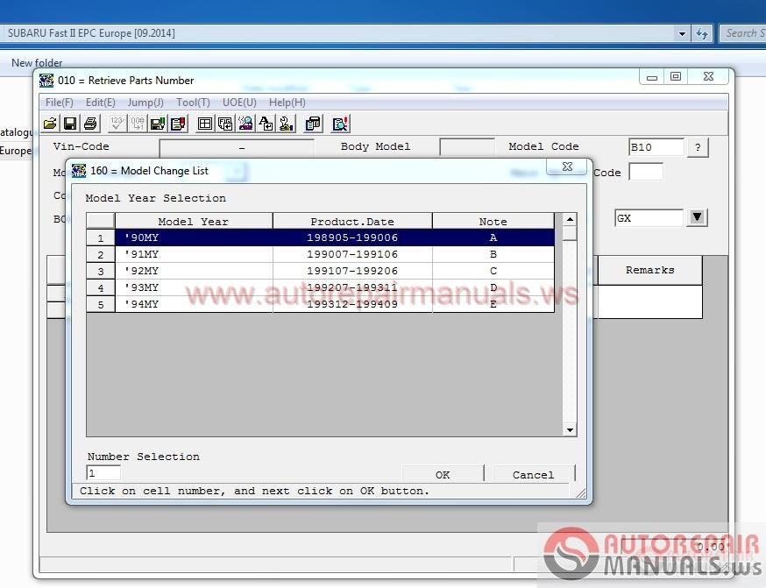The image size is (766, 588).
Task: Click the Open folder toolbar icon
Action: click(50, 124)
